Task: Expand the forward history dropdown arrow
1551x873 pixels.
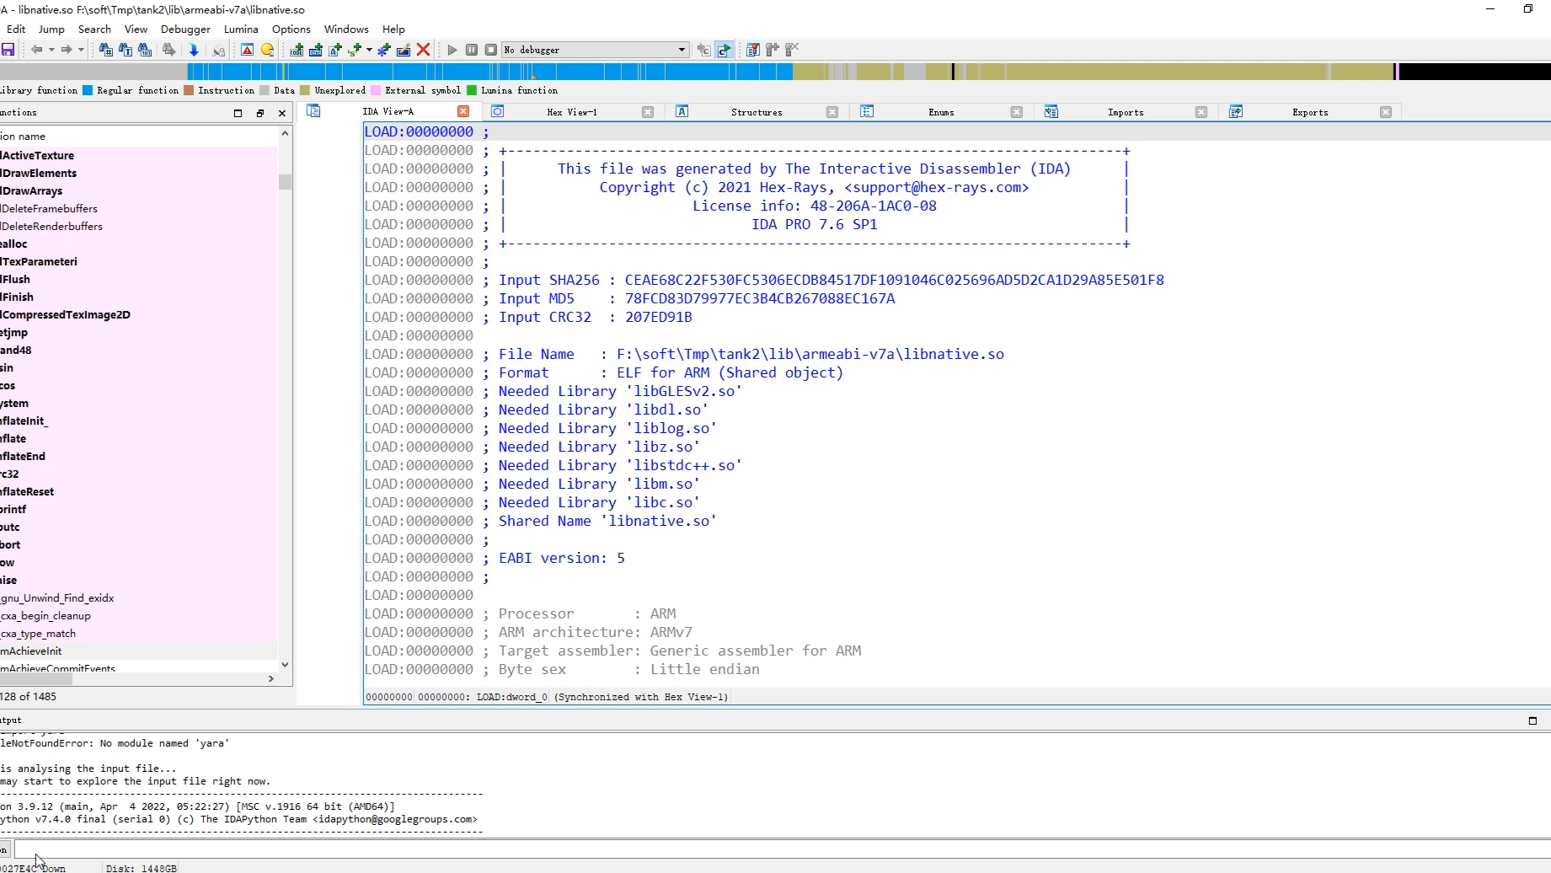Action: tap(81, 51)
